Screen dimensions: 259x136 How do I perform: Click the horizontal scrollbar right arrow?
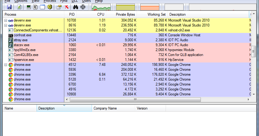point(248,99)
